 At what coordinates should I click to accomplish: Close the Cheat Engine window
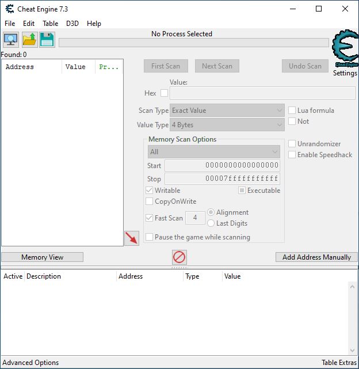point(345,9)
